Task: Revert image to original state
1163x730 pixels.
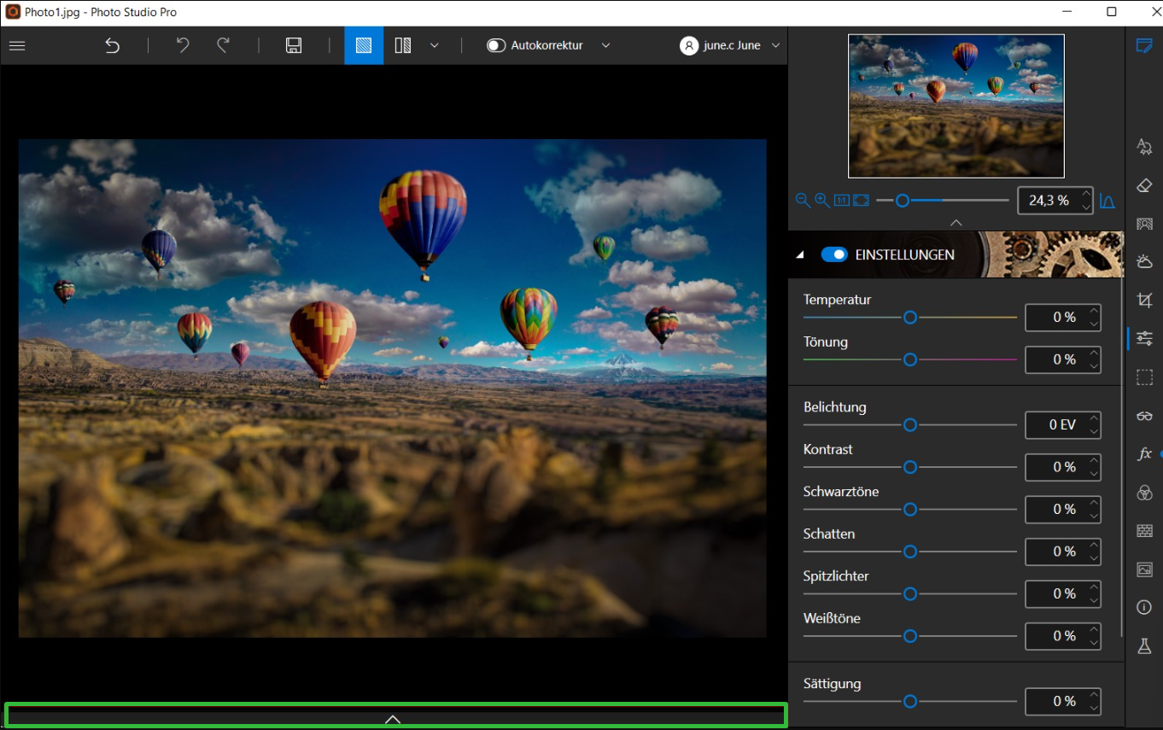Action: pos(113,45)
